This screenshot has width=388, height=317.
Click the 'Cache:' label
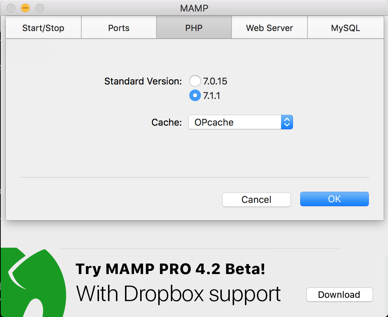[x=167, y=122]
